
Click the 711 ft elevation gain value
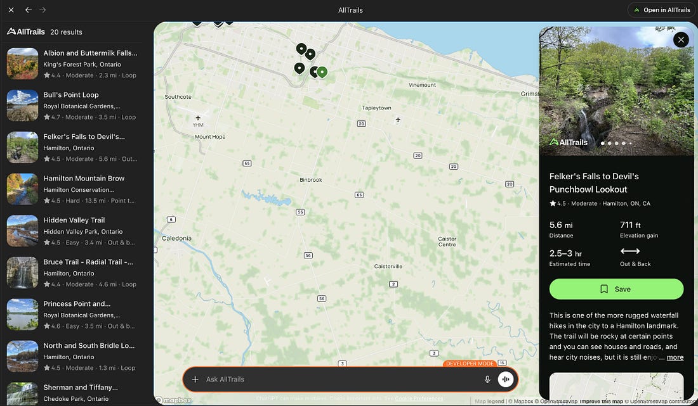click(x=630, y=225)
